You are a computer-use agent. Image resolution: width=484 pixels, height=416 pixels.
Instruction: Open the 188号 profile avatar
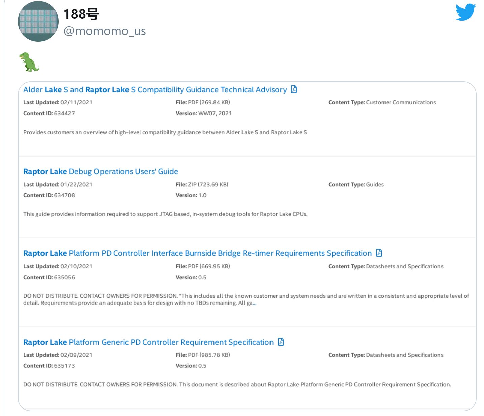(38, 22)
